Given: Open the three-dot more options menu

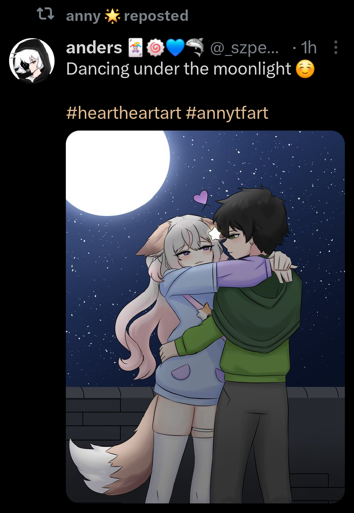Looking at the screenshot, I should (x=335, y=48).
